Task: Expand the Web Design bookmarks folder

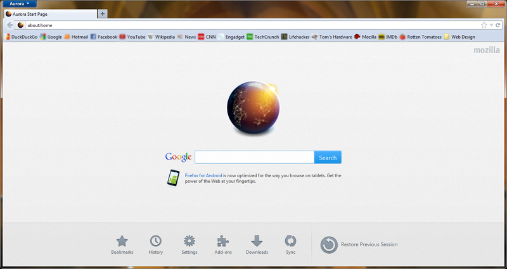Action: [459, 37]
